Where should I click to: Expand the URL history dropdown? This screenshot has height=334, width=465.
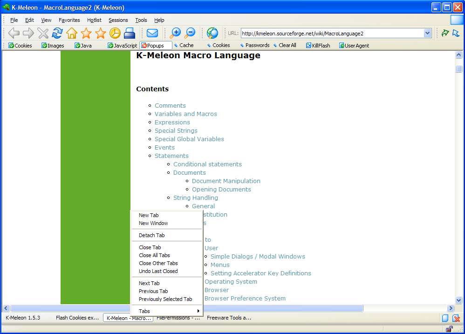click(x=428, y=33)
